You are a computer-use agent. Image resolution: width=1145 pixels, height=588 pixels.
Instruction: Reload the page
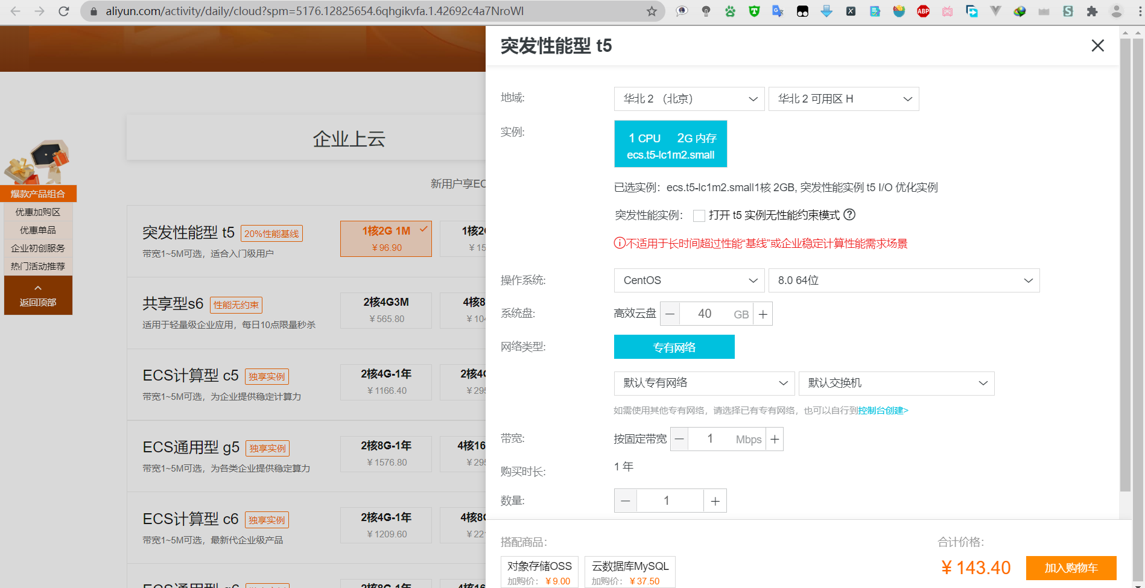tap(63, 11)
